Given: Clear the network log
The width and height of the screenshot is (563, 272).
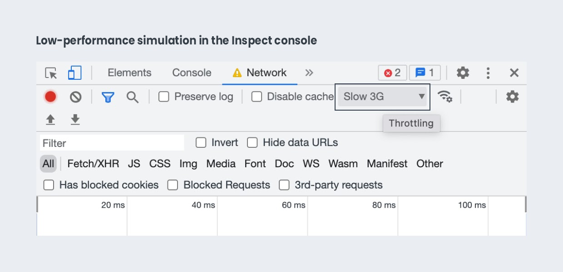Looking at the screenshot, I should (75, 97).
